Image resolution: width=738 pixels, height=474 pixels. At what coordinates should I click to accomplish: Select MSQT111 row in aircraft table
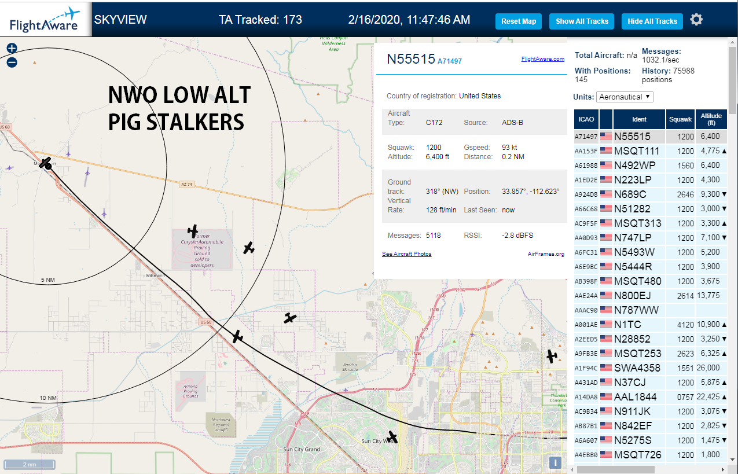click(x=651, y=151)
